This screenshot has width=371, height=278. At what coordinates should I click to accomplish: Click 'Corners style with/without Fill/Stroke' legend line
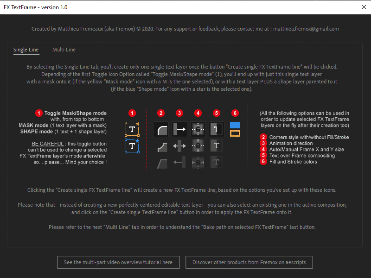(x=309, y=137)
